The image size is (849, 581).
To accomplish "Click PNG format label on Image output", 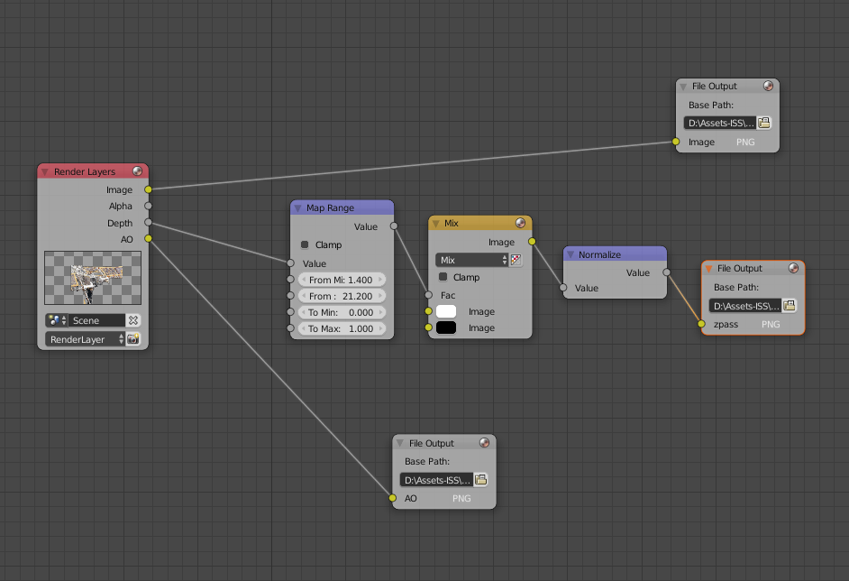I will pyautogui.click(x=745, y=142).
